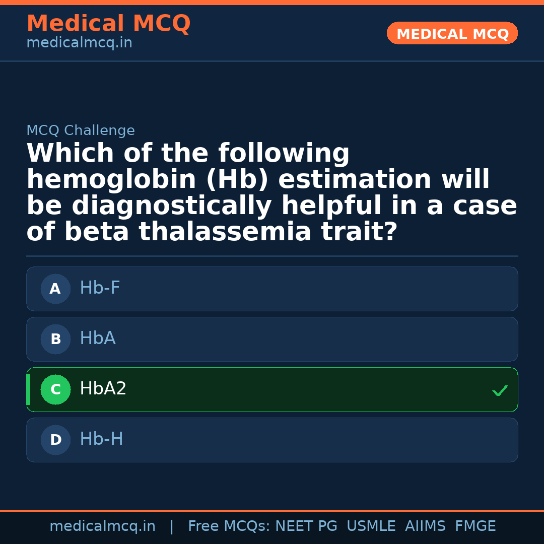Select the HbA answer text
Viewport: 544px width, 544px height.
pyautogui.click(x=98, y=338)
